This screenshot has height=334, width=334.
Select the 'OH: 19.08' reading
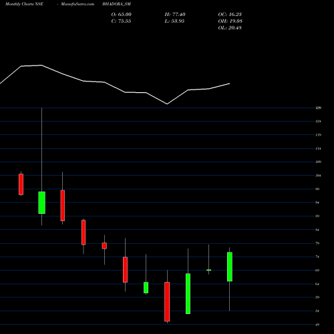point(230,21)
